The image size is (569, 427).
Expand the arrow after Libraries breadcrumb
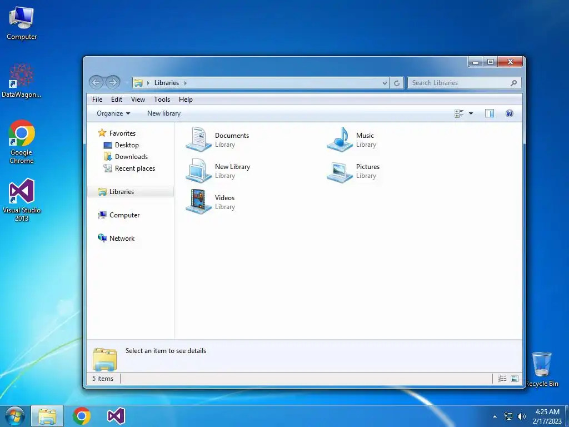click(186, 83)
